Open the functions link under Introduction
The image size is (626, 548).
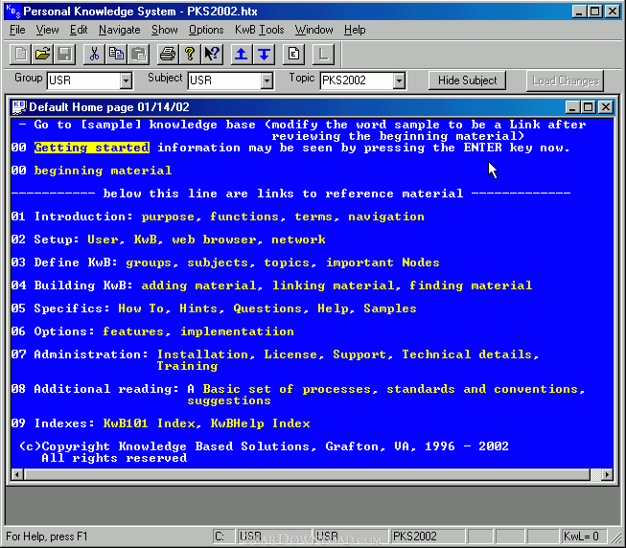[x=244, y=217]
